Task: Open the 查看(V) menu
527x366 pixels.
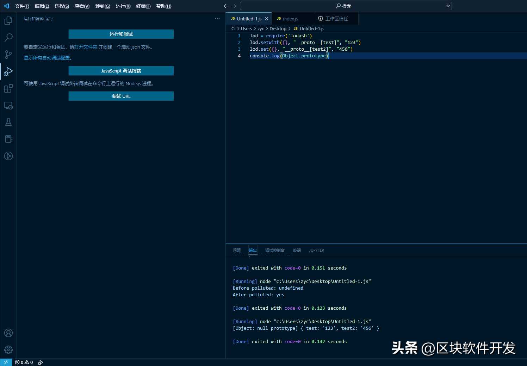Action: coord(82,6)
